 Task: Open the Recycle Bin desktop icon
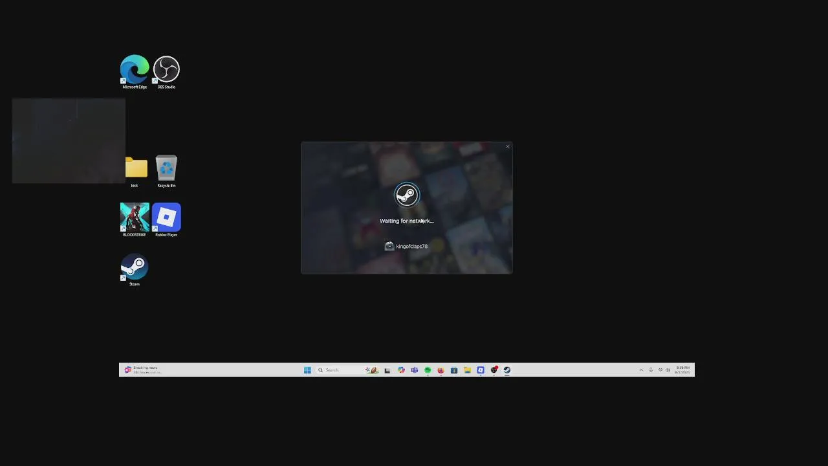point(166,172)
